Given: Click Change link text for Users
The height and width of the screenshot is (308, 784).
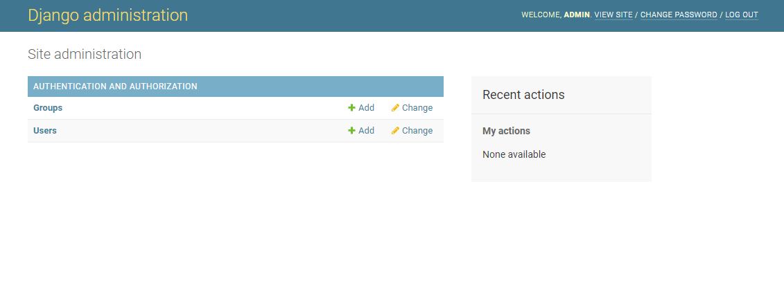Looking at the screenshot, I should 417,131.
